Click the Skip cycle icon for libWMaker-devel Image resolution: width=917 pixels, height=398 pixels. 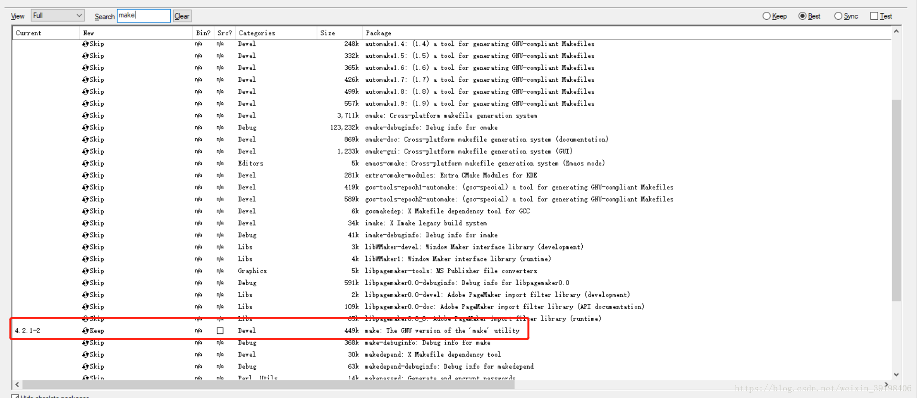[85, 247]
